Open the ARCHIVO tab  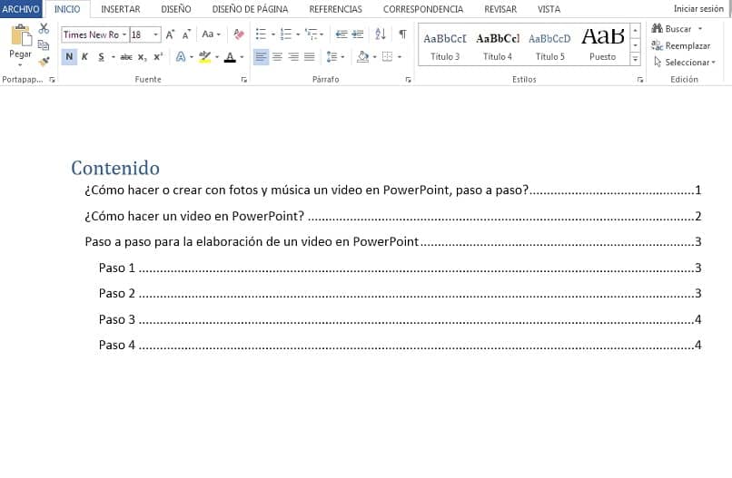click(21, 9)
